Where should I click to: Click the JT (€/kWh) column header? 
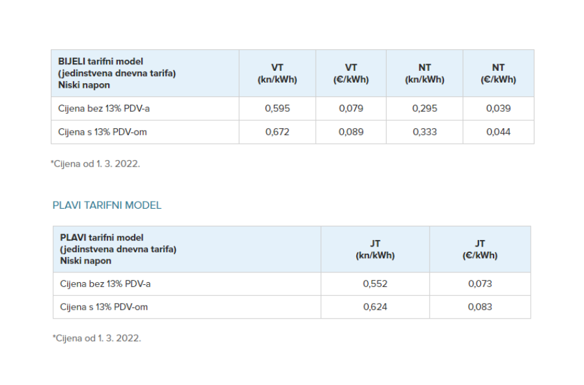480,249
